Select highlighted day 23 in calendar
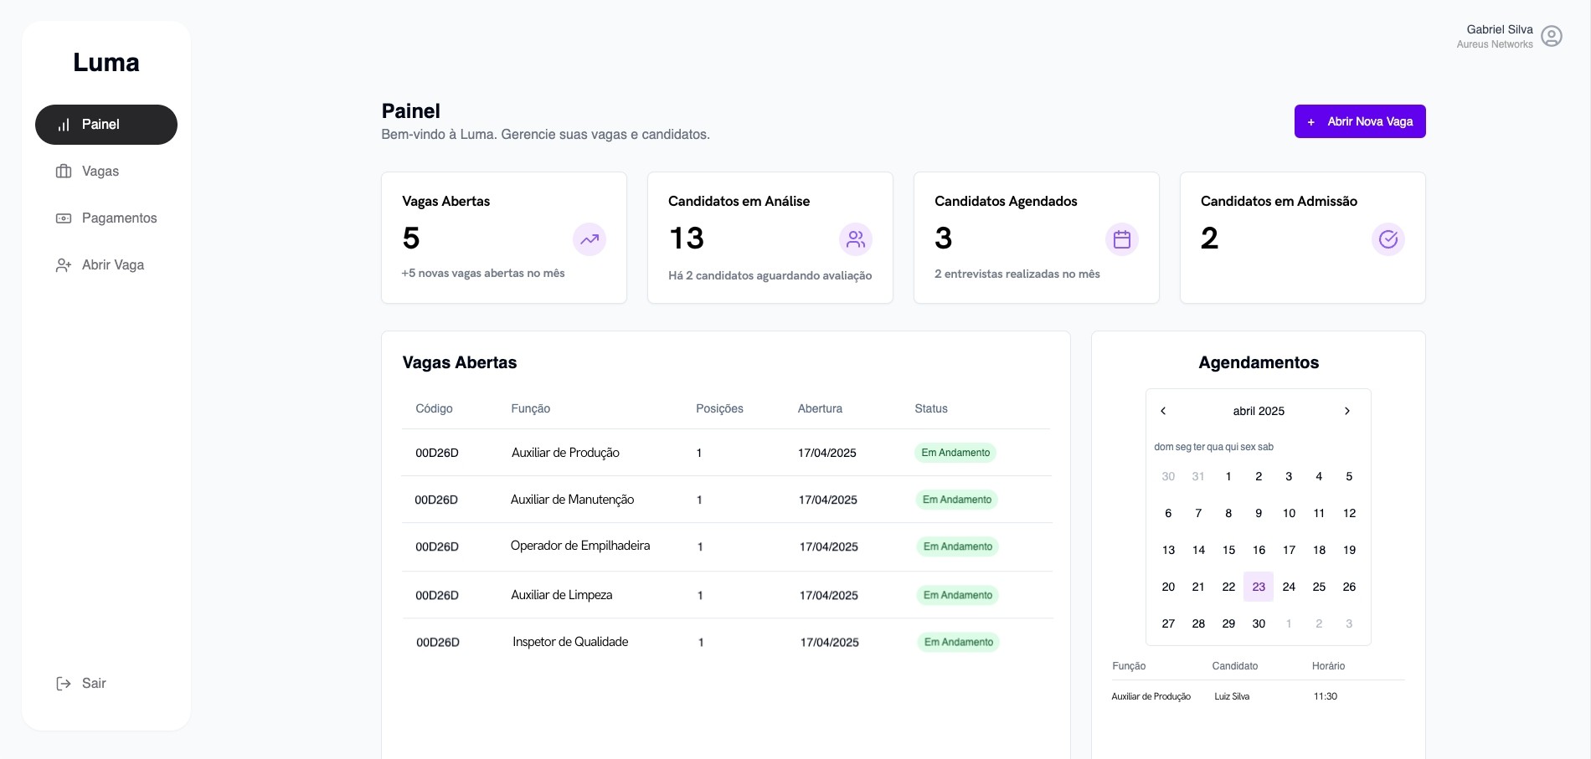1591x759 pixels. click(x=1259, y=587)
